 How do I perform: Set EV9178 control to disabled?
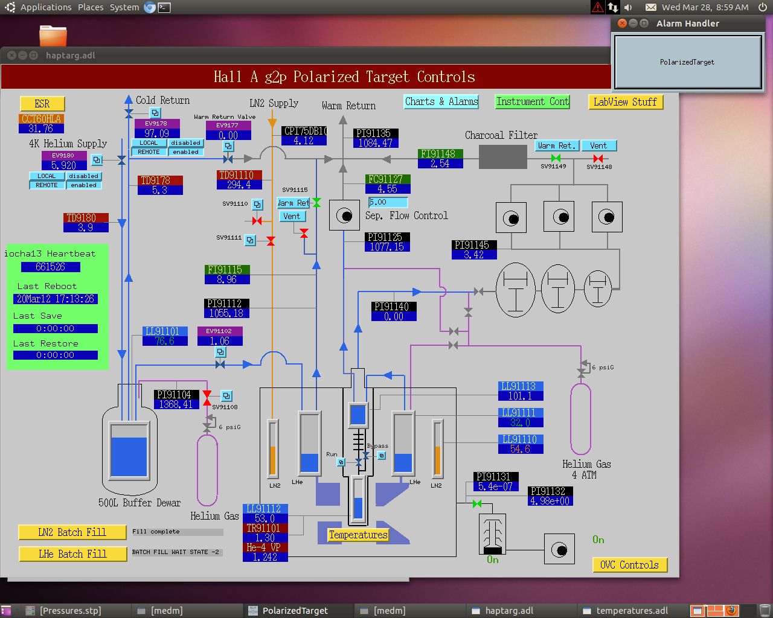pyautogui.click(x=185, y=143)
